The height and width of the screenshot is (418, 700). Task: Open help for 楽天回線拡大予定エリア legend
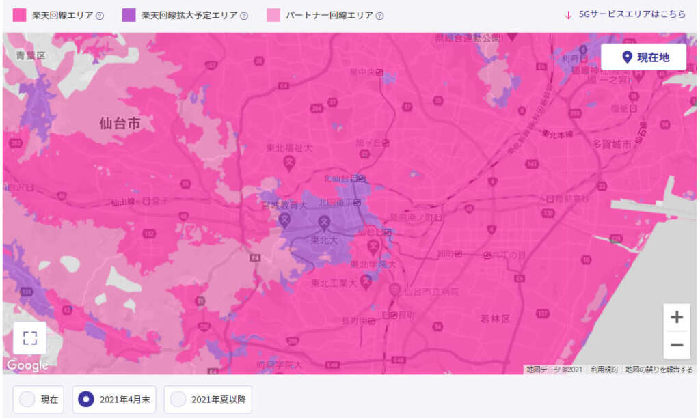(244, 16)
